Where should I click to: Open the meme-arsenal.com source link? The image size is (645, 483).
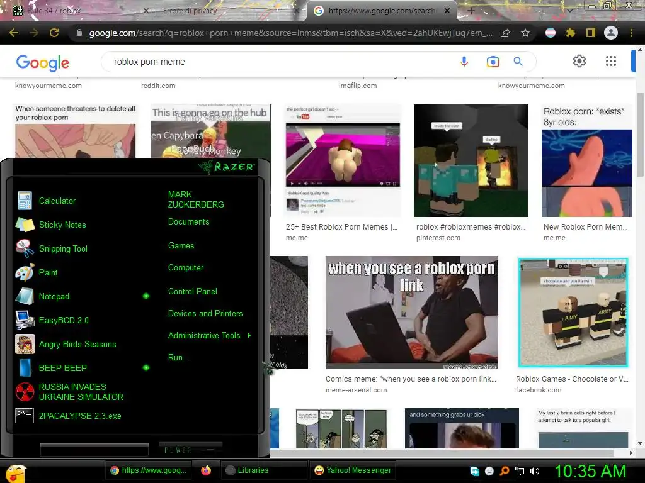357,390
